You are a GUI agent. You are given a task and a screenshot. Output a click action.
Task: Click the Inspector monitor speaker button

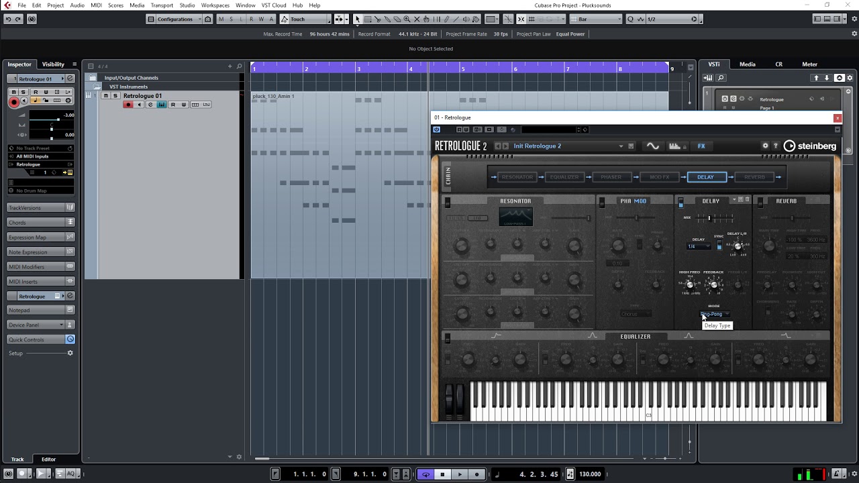click(25, 101)
